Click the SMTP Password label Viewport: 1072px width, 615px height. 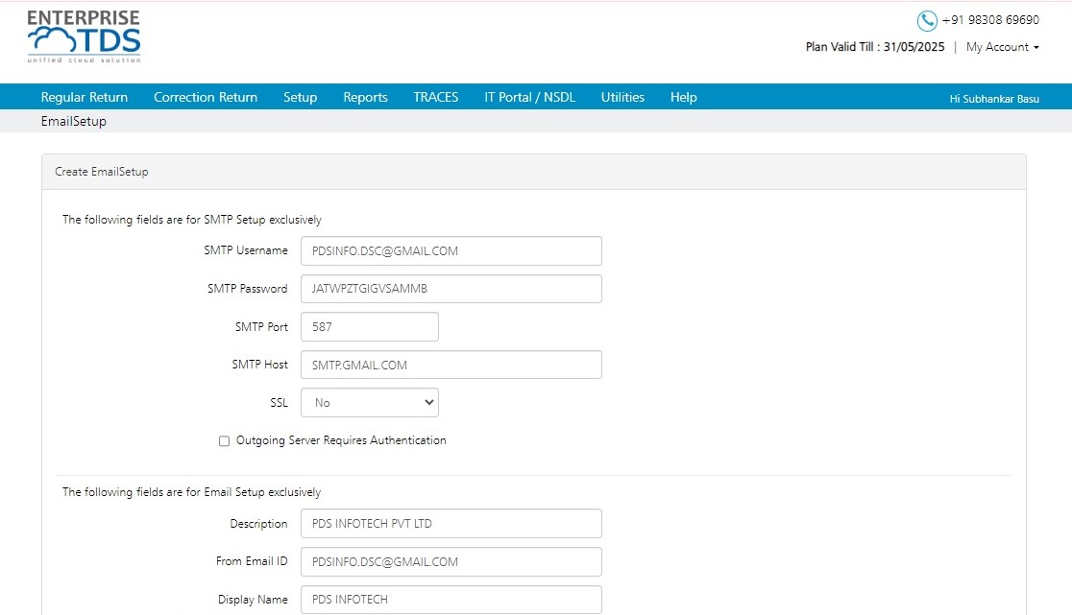(x=248, y=289)
